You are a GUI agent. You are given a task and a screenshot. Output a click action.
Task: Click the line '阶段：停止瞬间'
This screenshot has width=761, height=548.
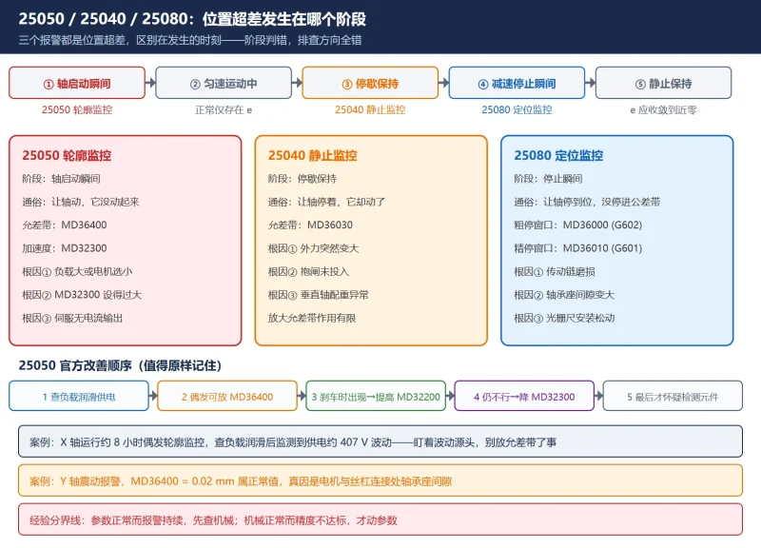point(549,179)
